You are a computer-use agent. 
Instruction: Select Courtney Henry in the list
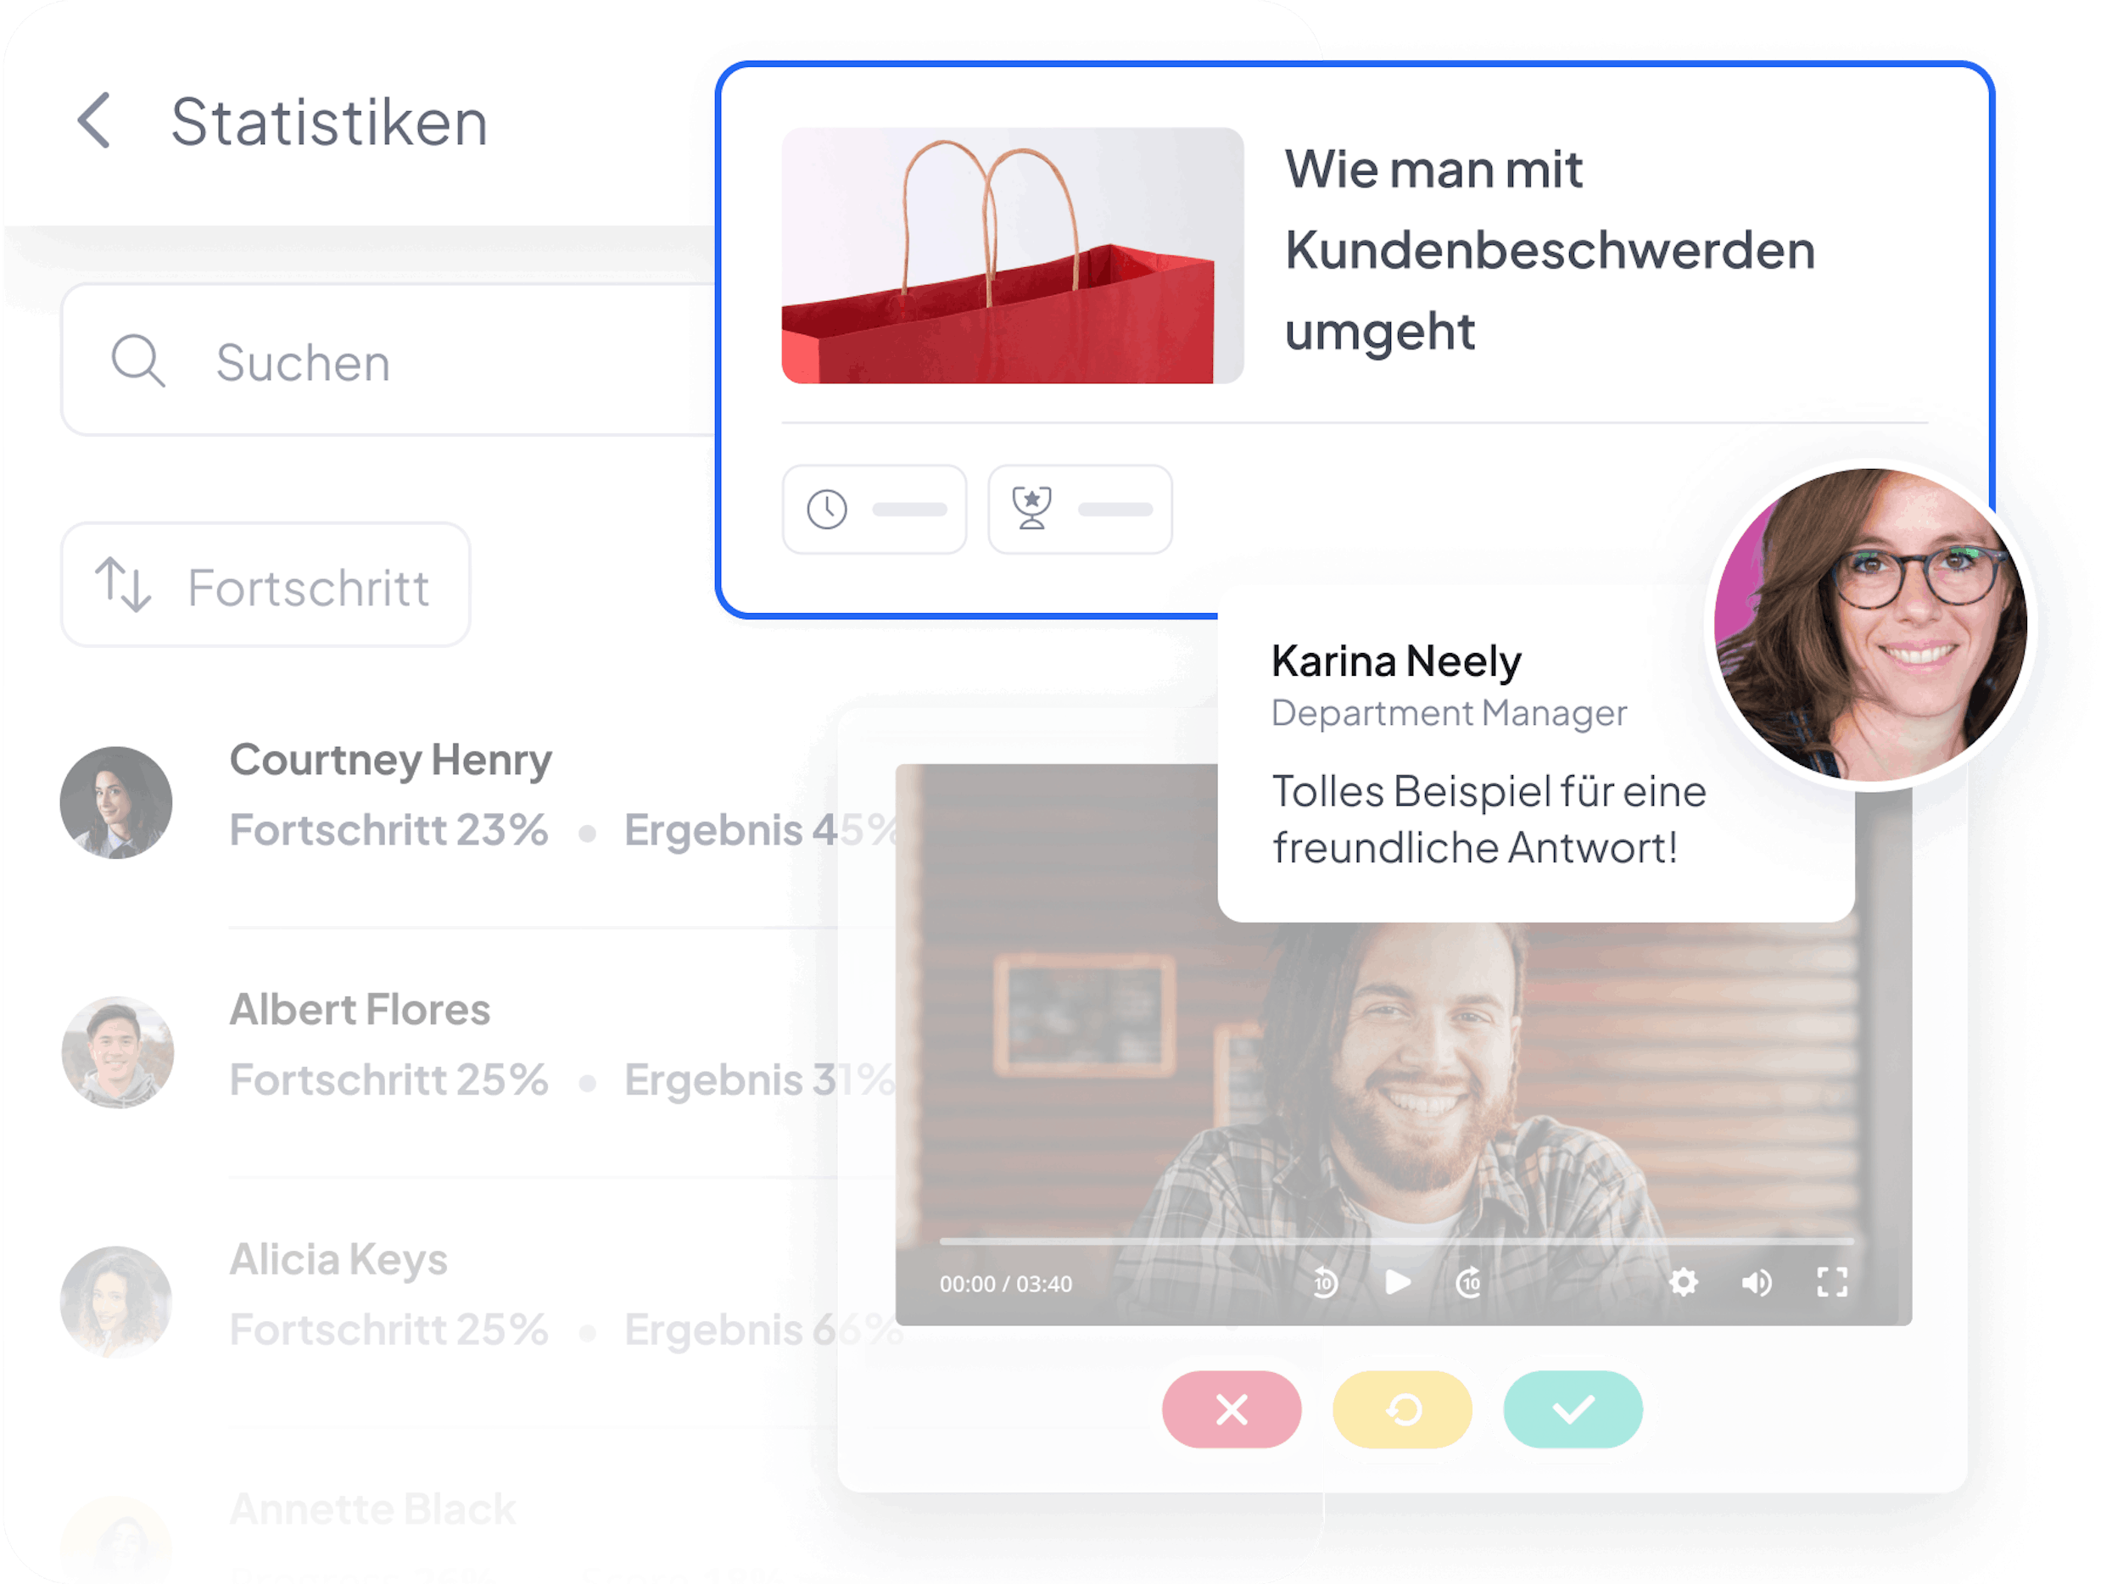[x=390, y=761]
